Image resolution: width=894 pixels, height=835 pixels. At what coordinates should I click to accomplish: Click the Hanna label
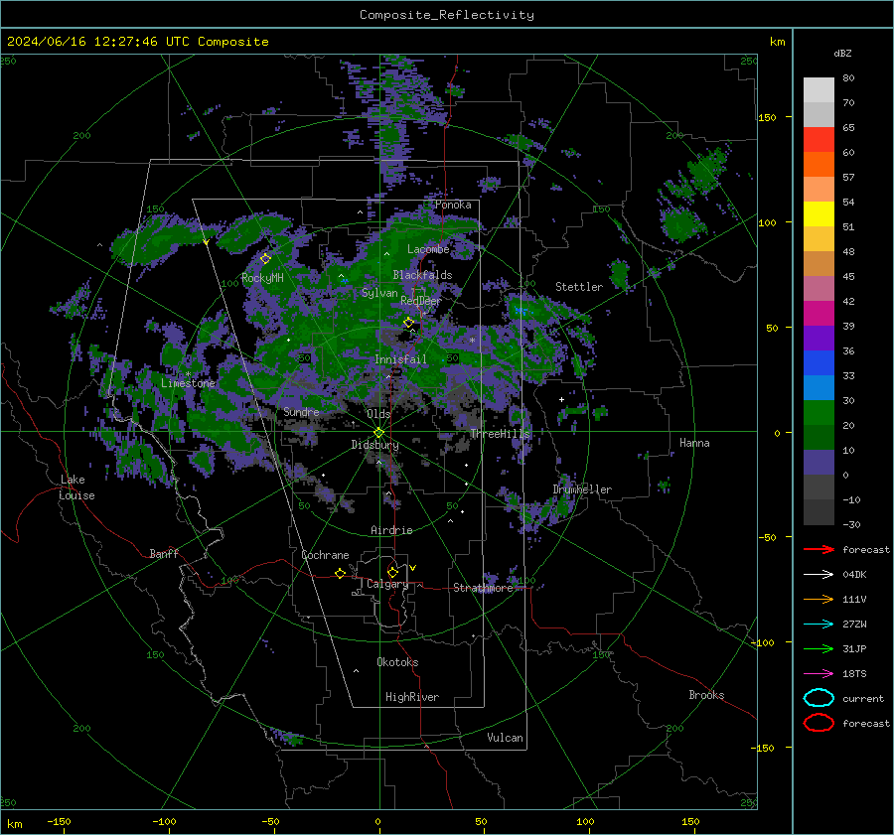tap(694, 443)
